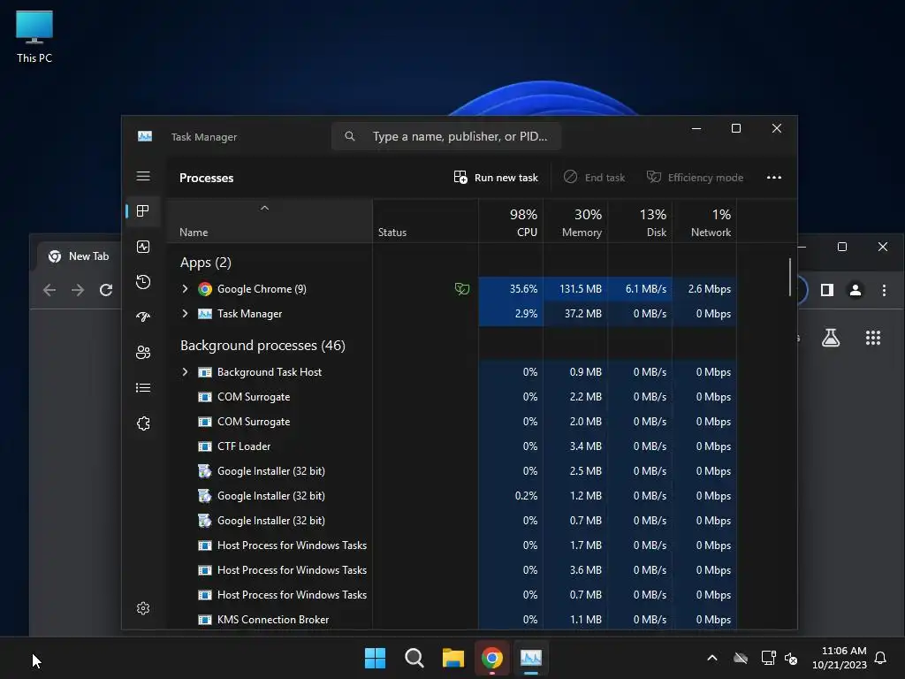Image resolution: width=905 pixels, height=679 pixels.
Task: Select KMS Connection Broker process
Action: pos(452,620)
